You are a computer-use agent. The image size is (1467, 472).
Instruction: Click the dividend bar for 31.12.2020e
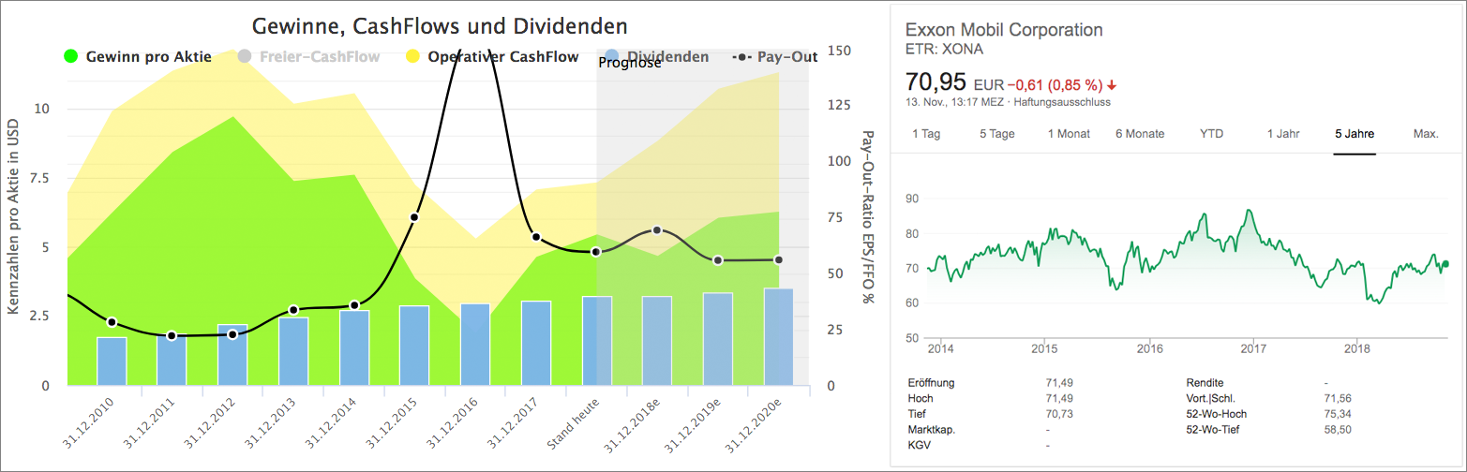(778, 337)
